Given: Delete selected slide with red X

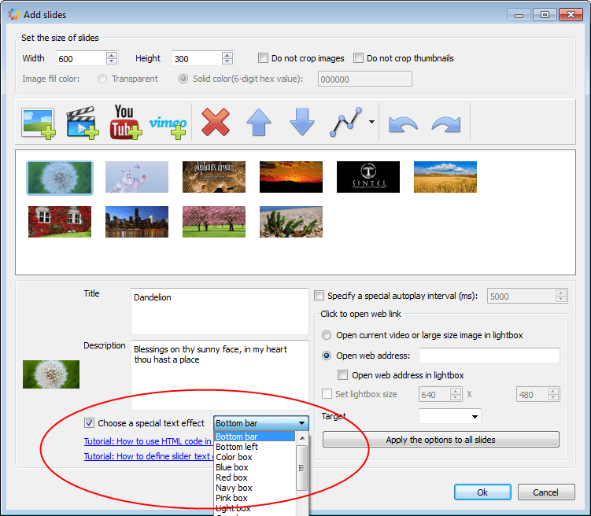Looking at the screenshot, I should point(216,122).
